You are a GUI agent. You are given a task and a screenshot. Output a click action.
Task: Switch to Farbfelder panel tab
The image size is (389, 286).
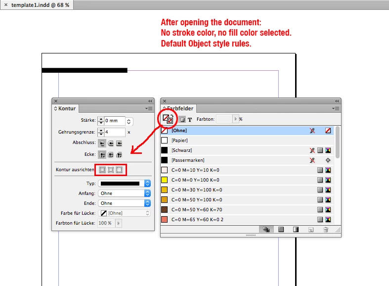click(178, 108)
